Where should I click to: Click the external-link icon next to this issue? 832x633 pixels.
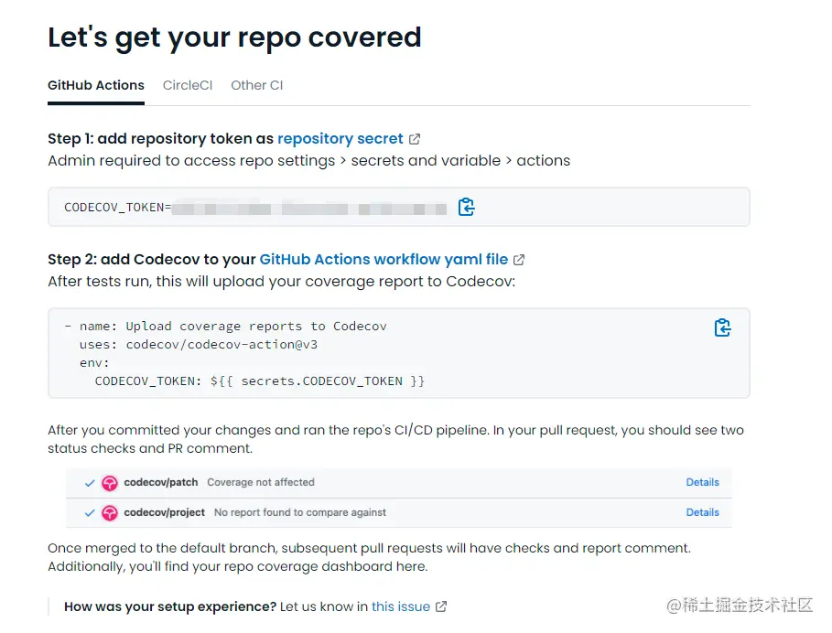[441, 606]
